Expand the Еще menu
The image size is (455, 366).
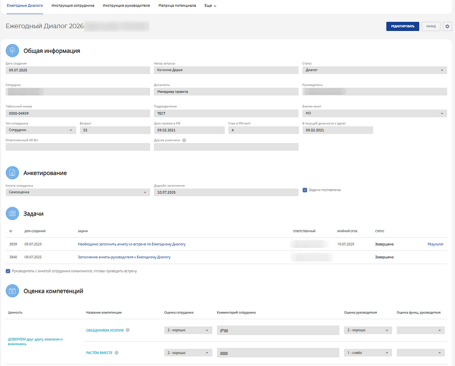tap(210, 6)
